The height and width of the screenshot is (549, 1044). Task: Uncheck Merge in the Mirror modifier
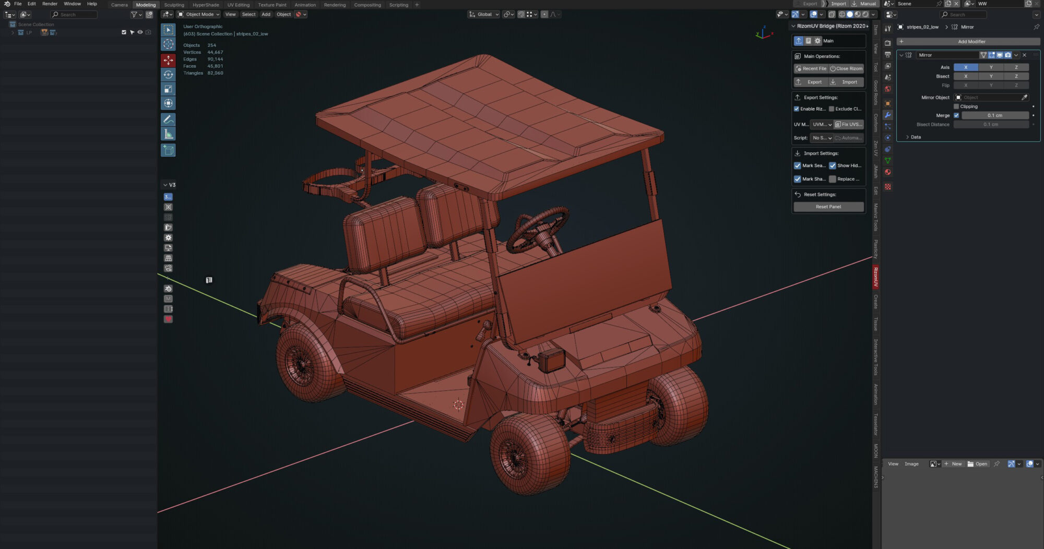coord(957,115)
